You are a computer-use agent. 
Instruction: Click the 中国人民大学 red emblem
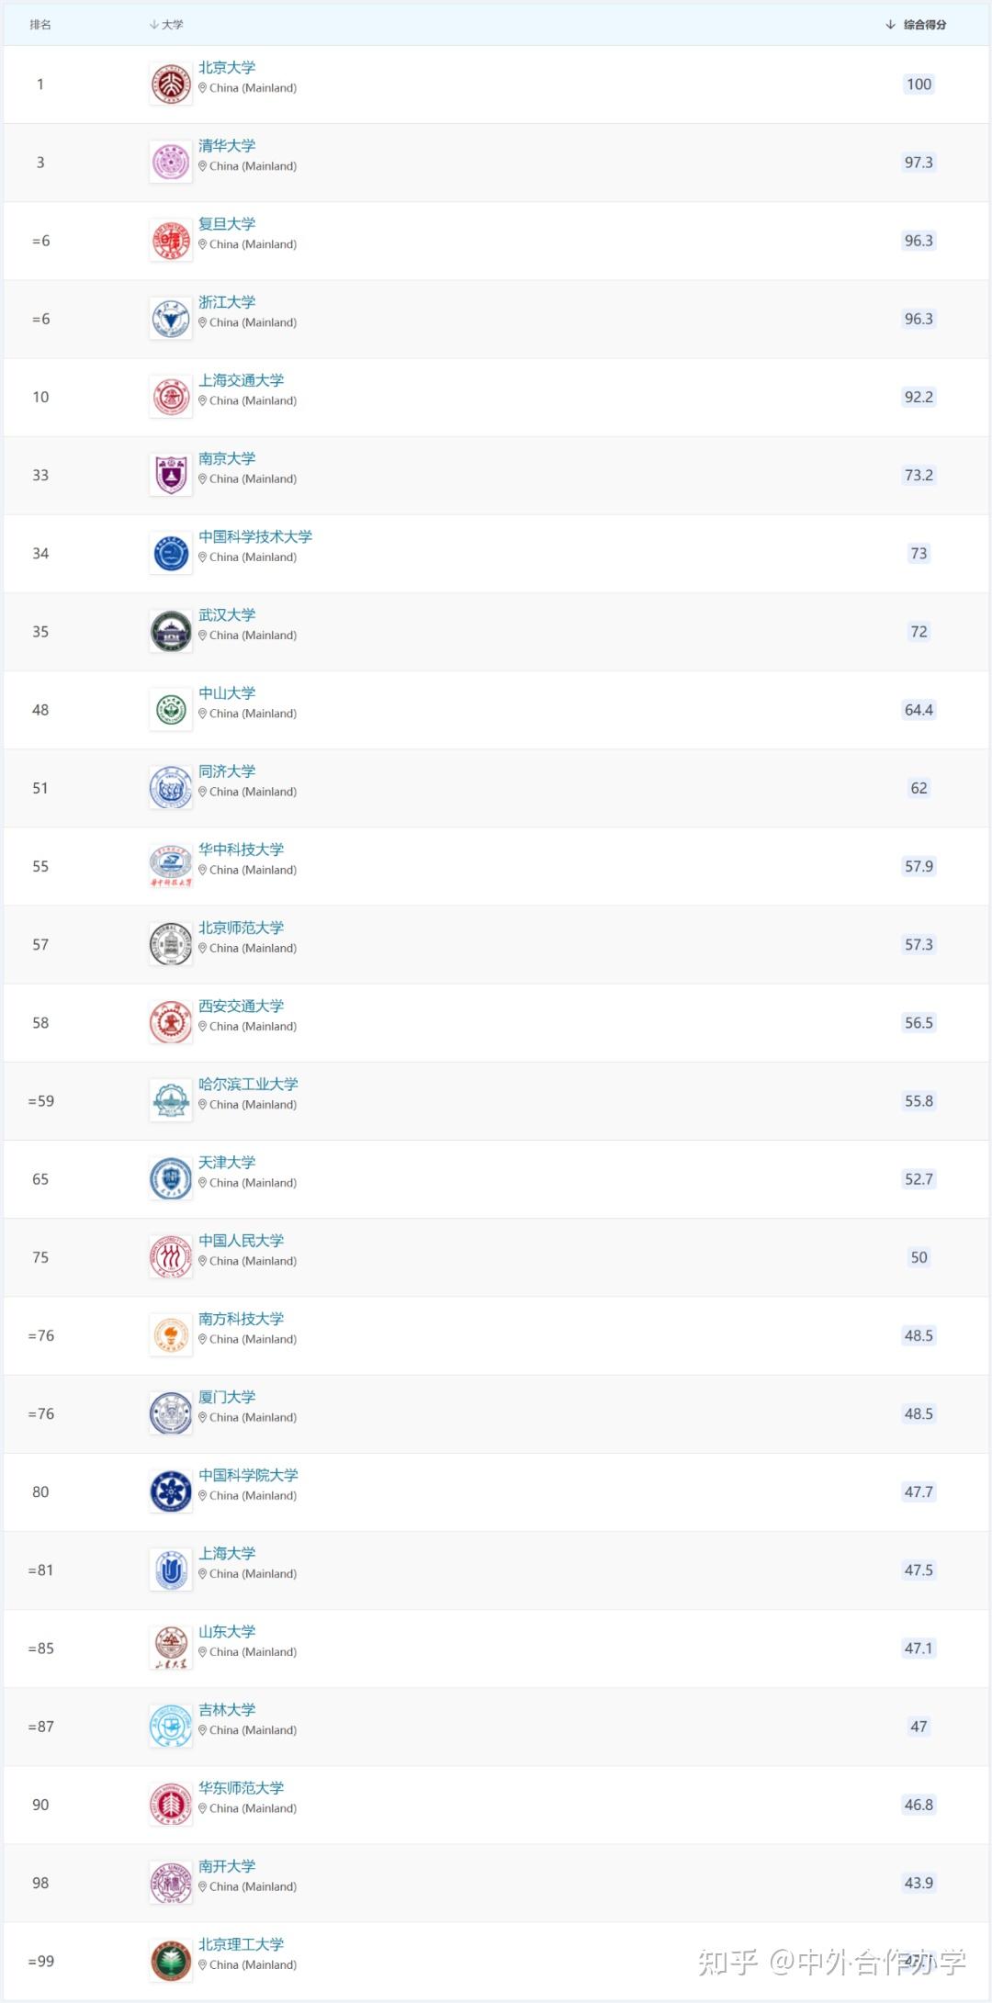pos(171,1257)
